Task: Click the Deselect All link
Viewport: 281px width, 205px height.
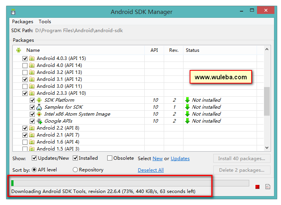Action: [151, 170]
